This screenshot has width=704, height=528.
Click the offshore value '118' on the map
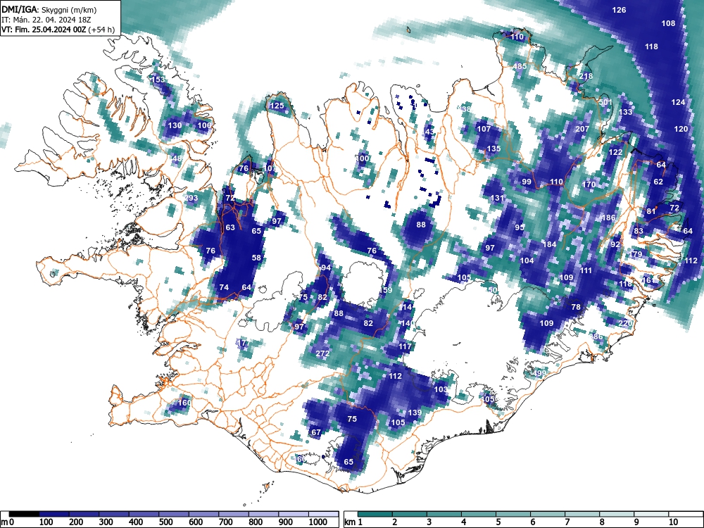point(651,46)
